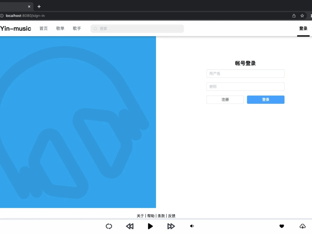312x234 pixels.
Task: Open the 关于 footer link
Action: pyautogui.click(x=140, y=216)
